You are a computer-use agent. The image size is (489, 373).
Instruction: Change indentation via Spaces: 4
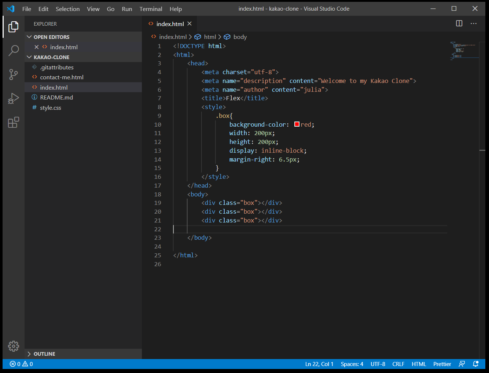pos(352,364)
